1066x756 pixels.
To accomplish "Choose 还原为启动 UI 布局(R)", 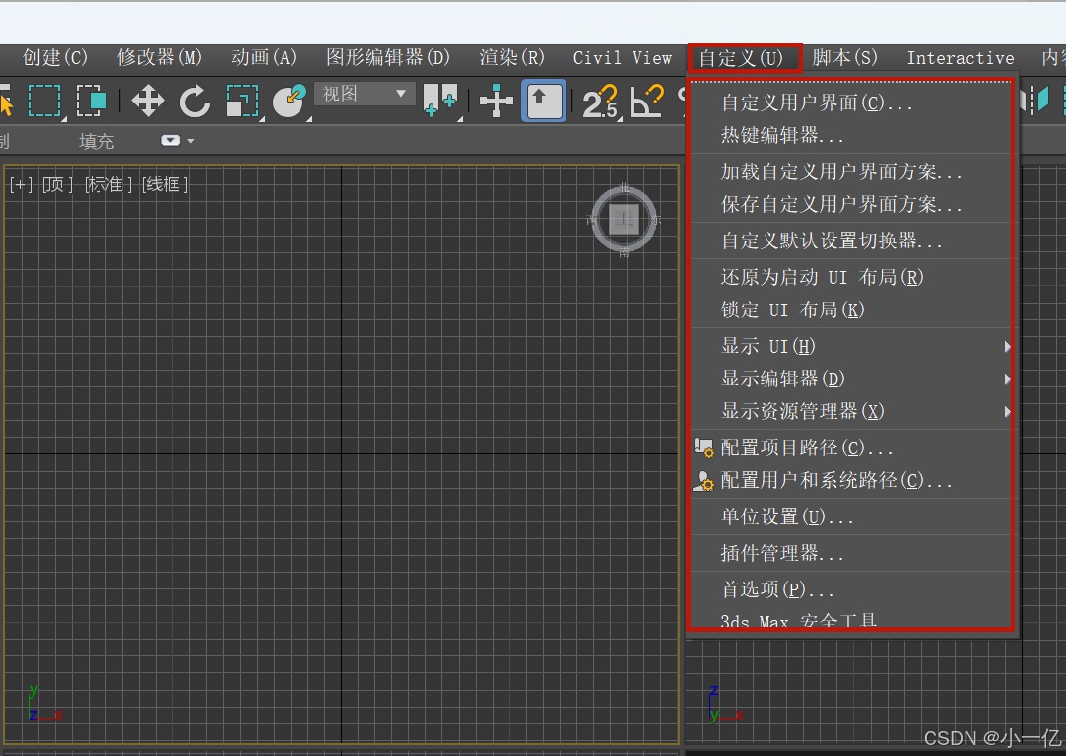I will pyautogui.click(x=852, y=277).
